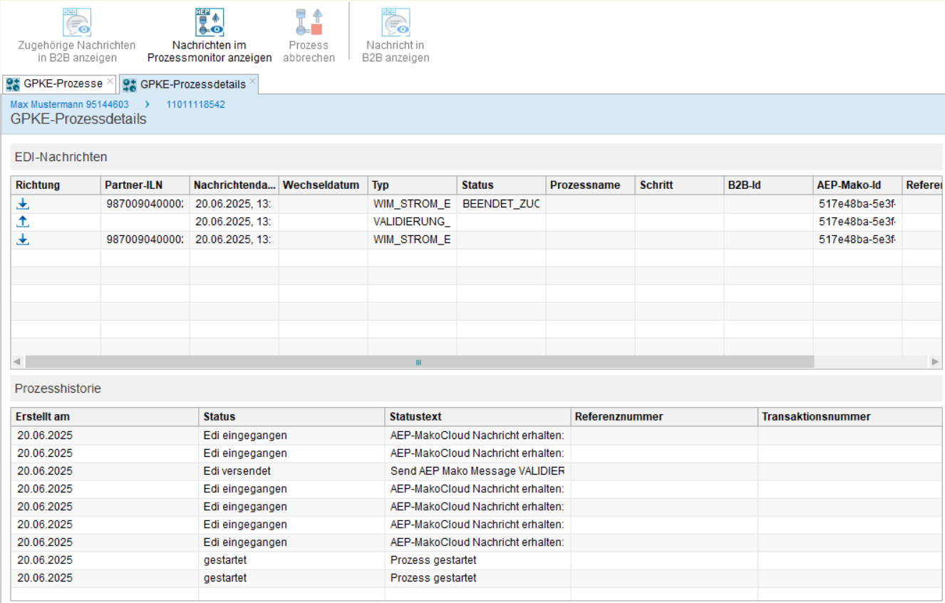Click the EDI table scroll left arrow
This screenshot has width=945, height=603.
click(18, 362)
